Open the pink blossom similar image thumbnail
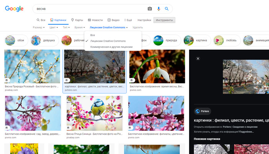Screen dimensions: 269x154 pyautogui.click(x=251, y=149)
